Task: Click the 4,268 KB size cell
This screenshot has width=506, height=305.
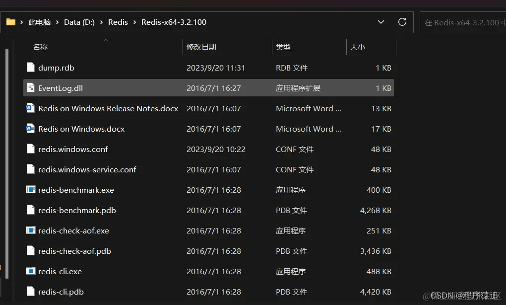Action: (x=376, y=210)
